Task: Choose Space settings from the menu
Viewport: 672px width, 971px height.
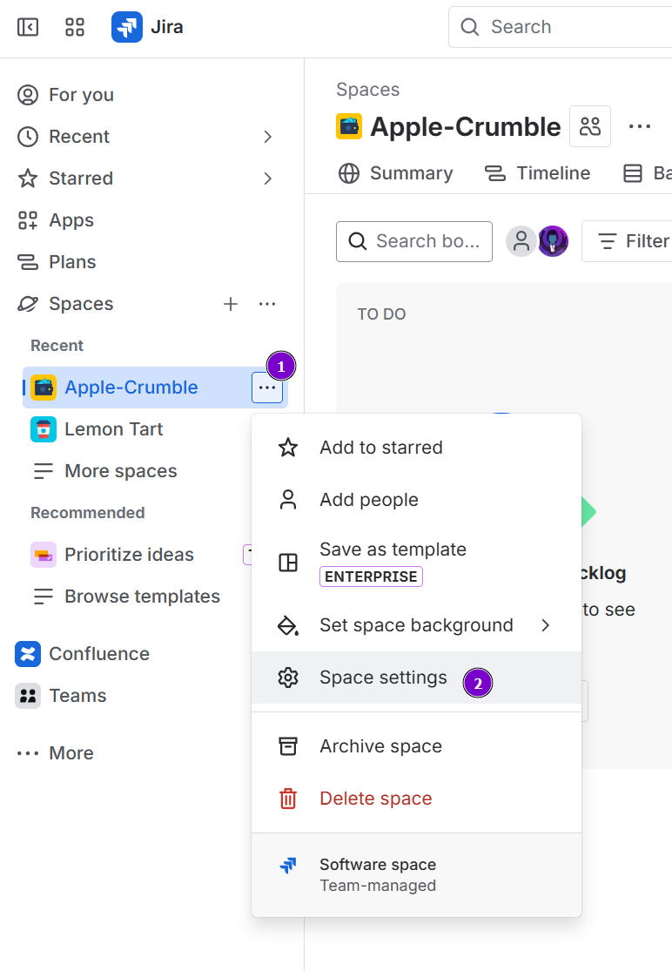Action: point(383,678)
